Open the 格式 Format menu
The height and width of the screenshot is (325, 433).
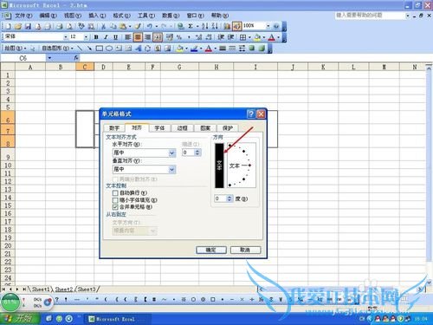122,16
